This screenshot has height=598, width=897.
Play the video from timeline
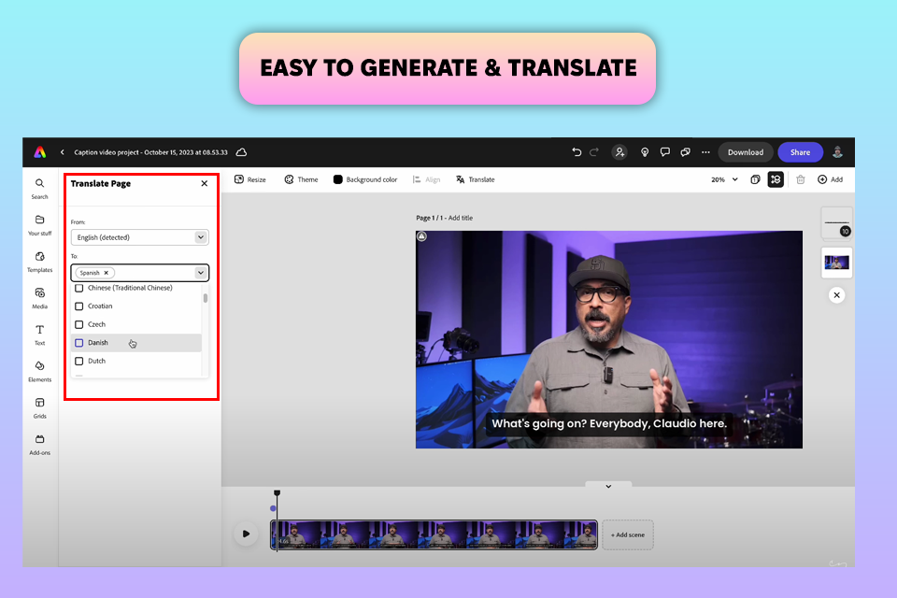point(246,534)
